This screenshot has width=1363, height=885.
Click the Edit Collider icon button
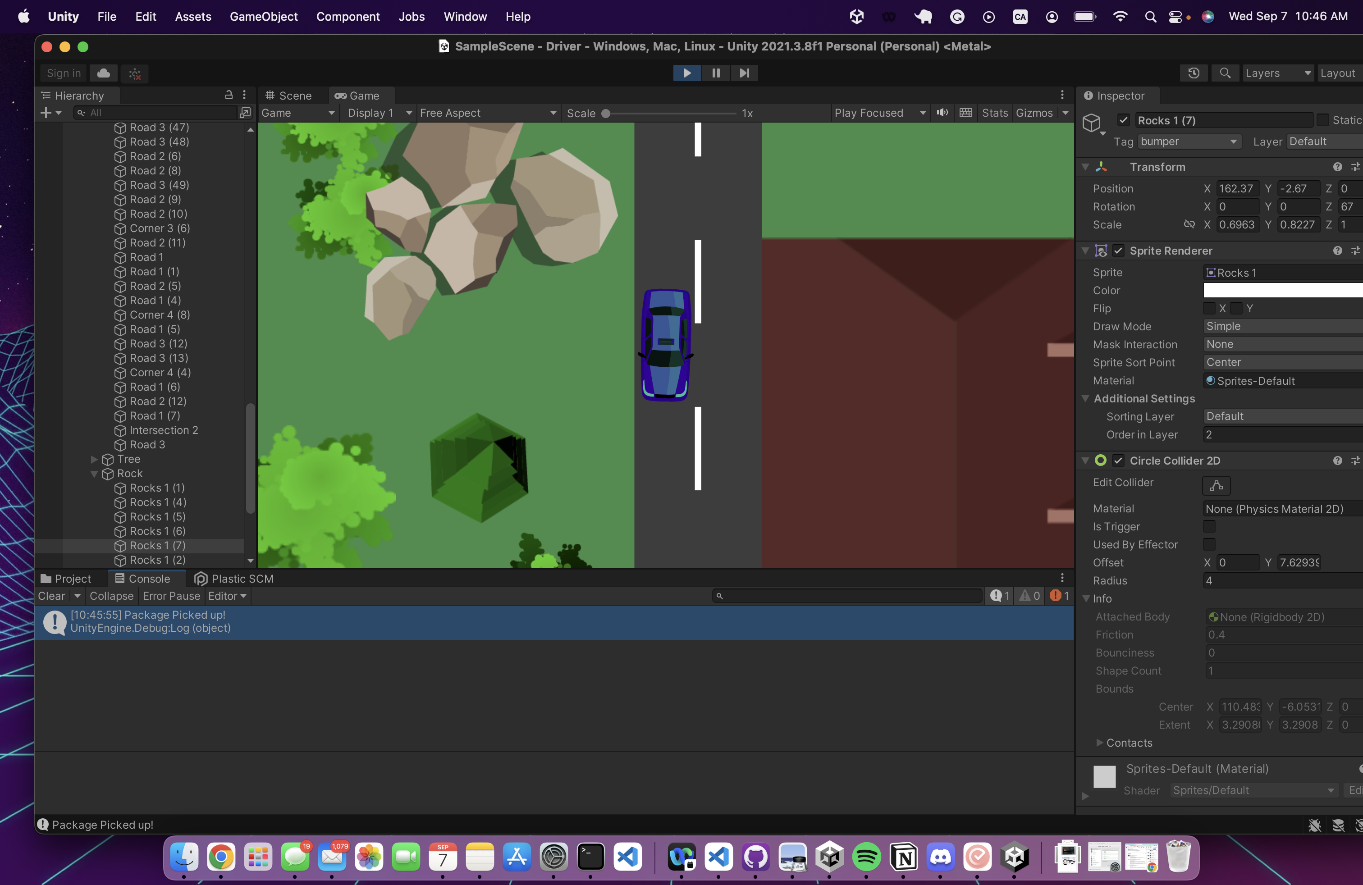click(x=1216, y=485)
